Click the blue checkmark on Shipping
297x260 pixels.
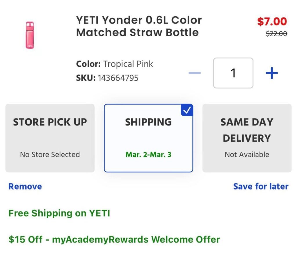(x=187, y=110)
